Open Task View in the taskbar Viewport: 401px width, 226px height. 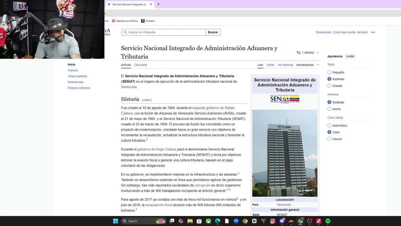pyautogui.click(x=172, y=221)
